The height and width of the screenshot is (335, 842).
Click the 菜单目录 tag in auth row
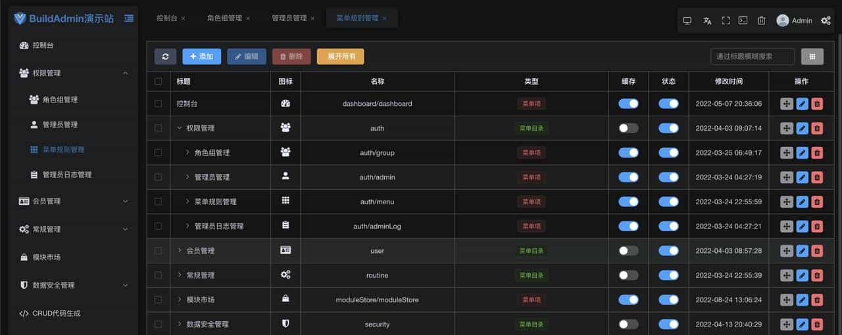tap(532, 128)
